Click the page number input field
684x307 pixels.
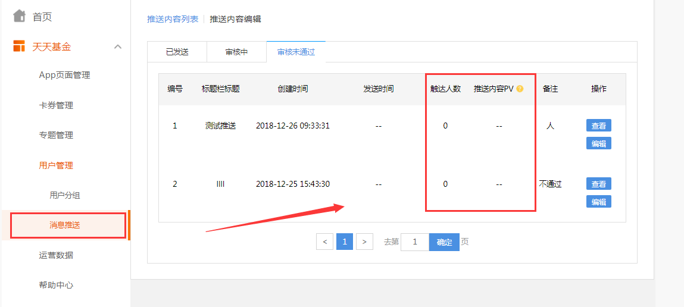click(415, 242)
